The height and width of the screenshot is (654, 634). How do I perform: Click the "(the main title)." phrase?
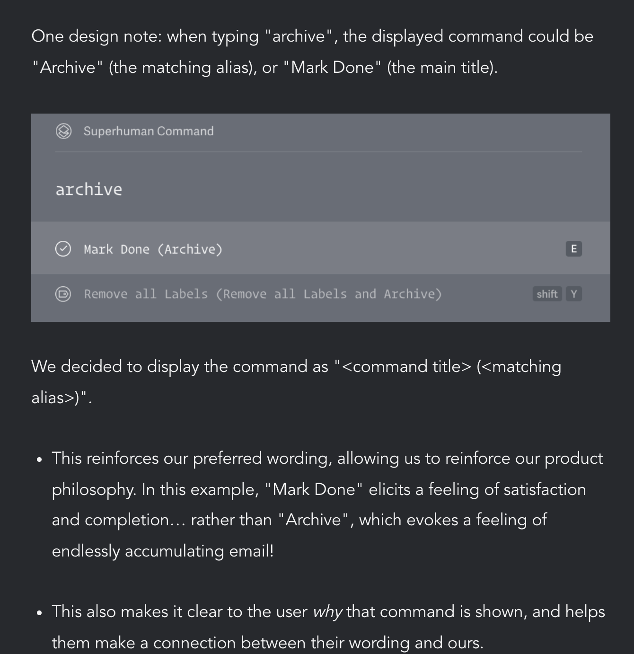click(442, 67)
